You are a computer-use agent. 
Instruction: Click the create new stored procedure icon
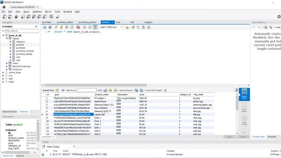(40, 17)
